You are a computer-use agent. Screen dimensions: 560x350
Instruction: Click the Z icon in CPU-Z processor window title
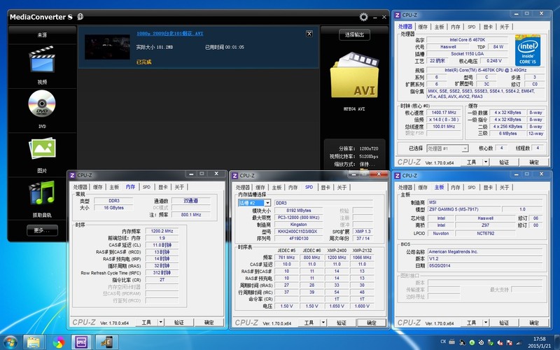click(x=397, y=15)
